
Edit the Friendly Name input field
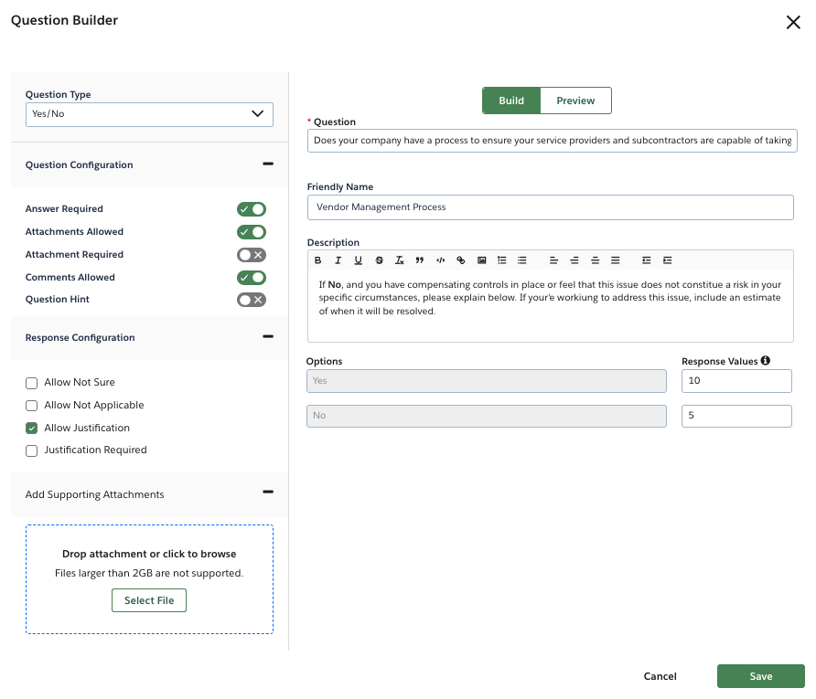click(x=550, y=207)
